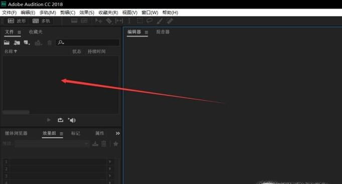Click the New File icon
The image size is (342, 184).
click(x=27, y=43)
